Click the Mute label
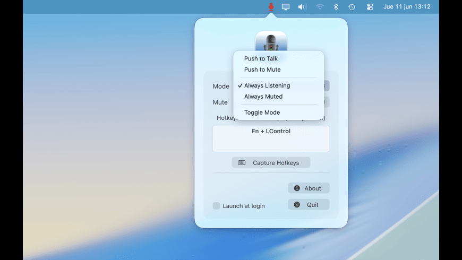Screen dimensions: 462x260 pos(220,102)
